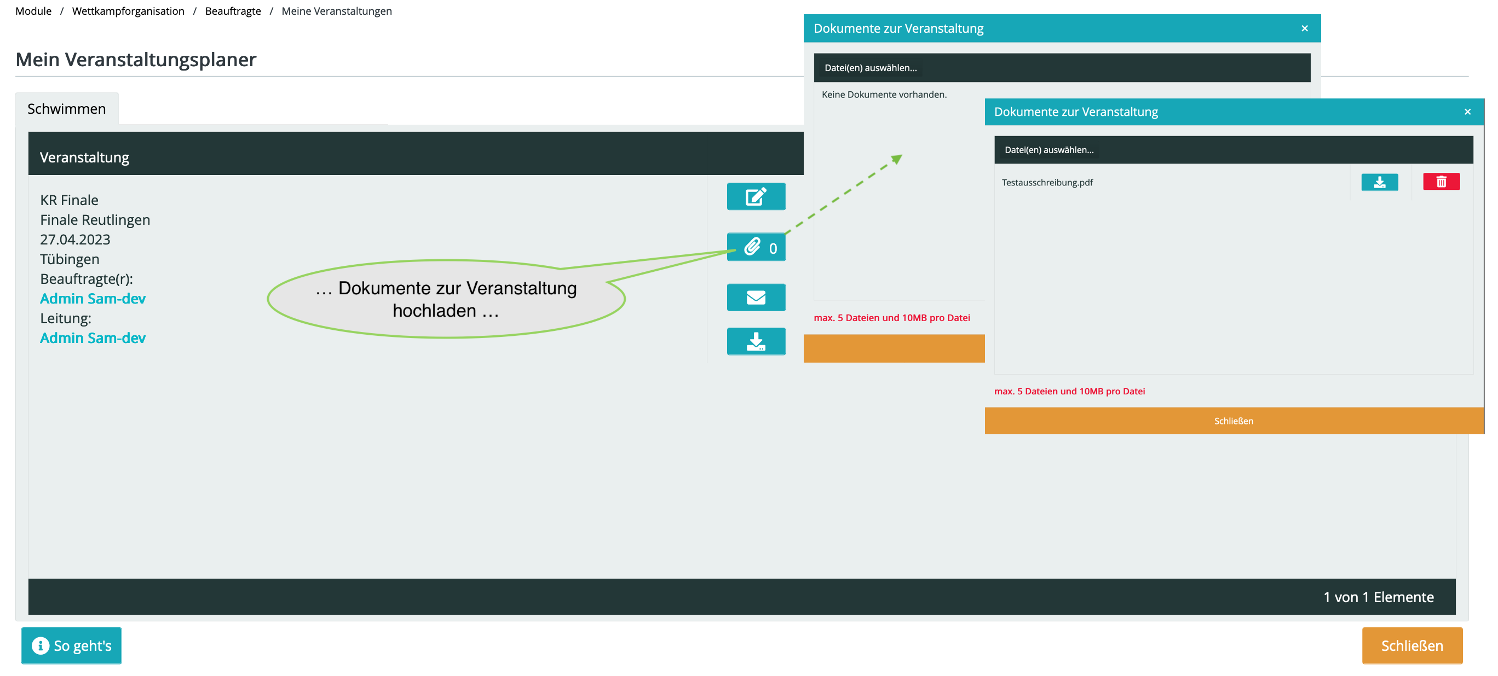Navigate to the Module breadcrumb
This screenshot has height=676, width=1498.
click(x=33, y=11)
